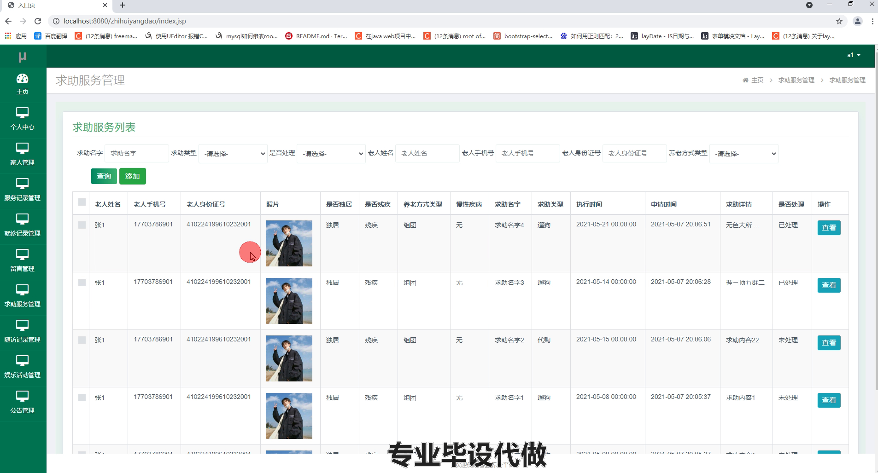Open photo thumbnail in 求助名字3 row
878x473 pixels.
[289, 301]
